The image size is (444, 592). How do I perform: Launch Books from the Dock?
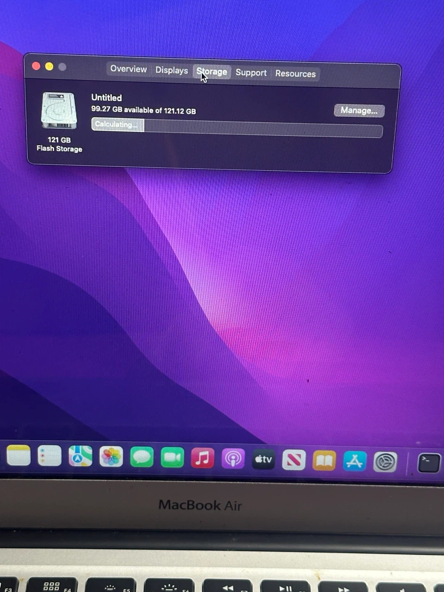[x=324, y=460]
